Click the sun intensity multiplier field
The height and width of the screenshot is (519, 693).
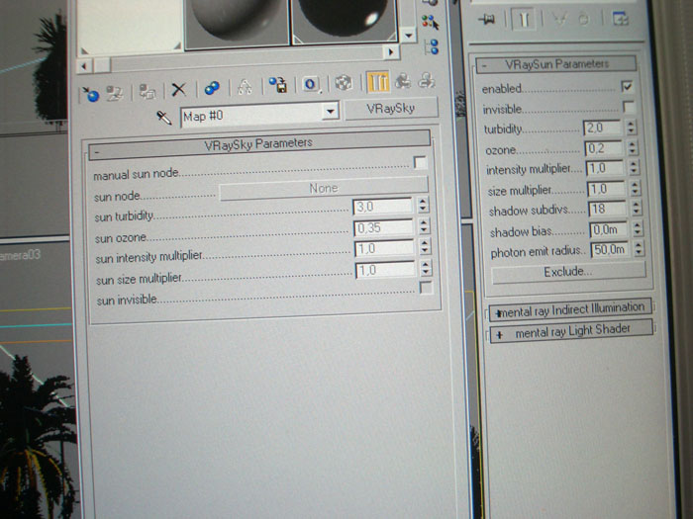click(x=384, y=249)
